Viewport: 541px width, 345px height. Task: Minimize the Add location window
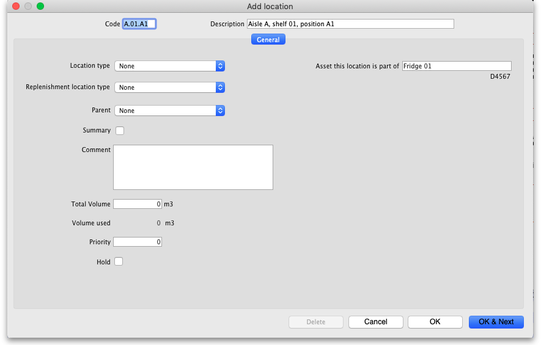pyautogui.click(x=28, y=6)
